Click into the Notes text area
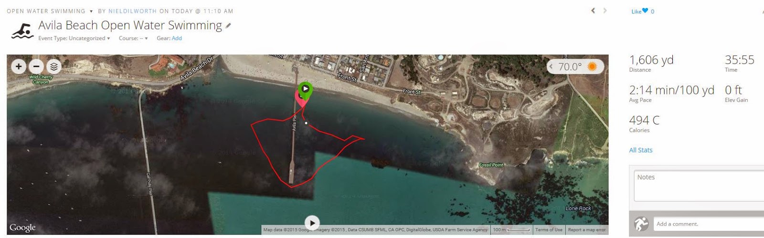 pos(699,186)
